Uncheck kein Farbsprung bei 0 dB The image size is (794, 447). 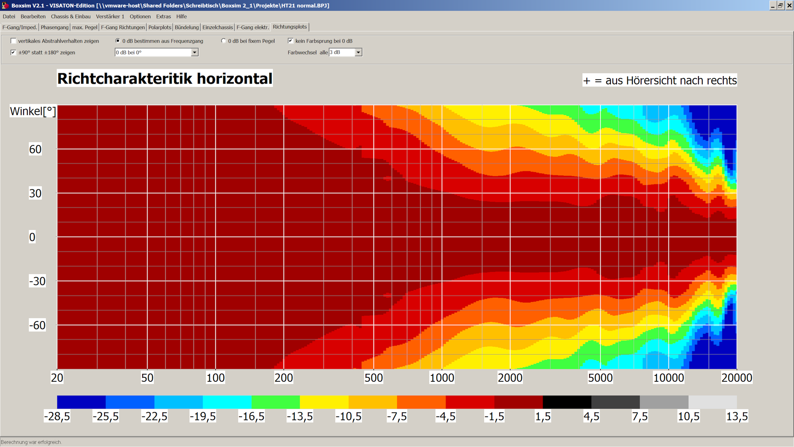tap(291, 41)
